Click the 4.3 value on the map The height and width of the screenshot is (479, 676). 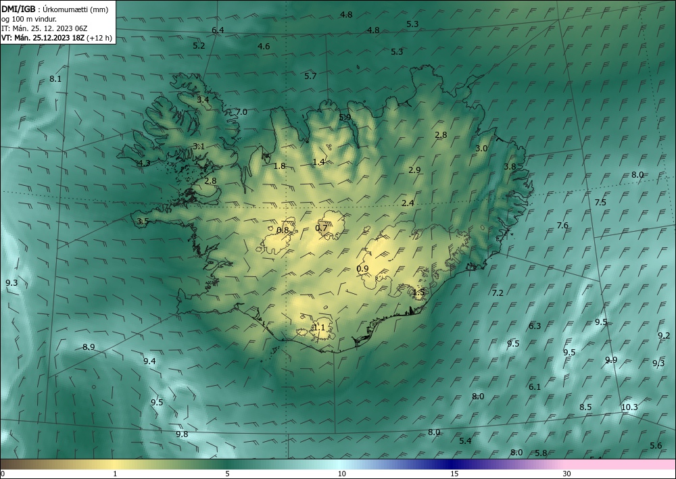[x=144, y=163]
